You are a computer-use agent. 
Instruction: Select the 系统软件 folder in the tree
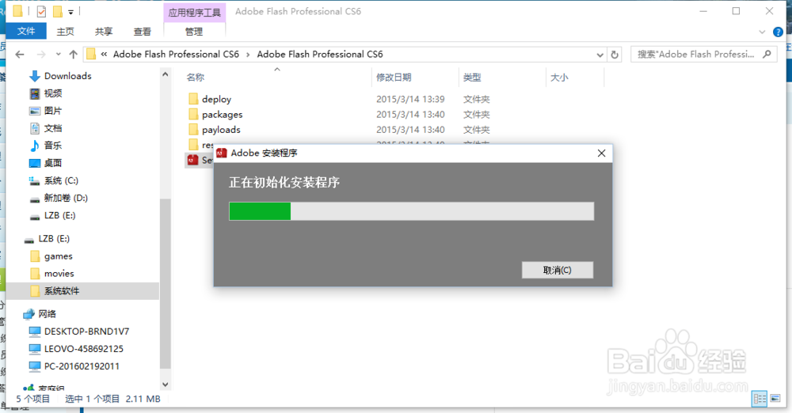(62, 291)
